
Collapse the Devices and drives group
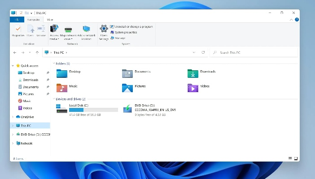tap(53, 99)
